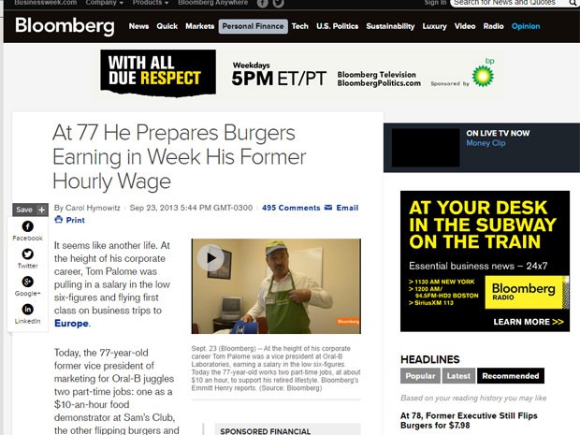
Task: Click the Print printer icon
Action: coord(58,220)
